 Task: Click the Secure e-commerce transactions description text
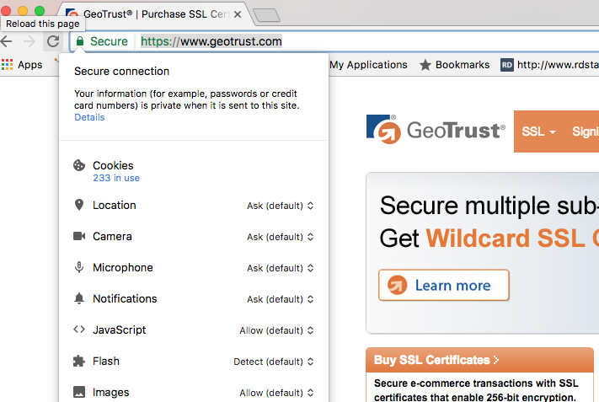[x=476, y=390]
